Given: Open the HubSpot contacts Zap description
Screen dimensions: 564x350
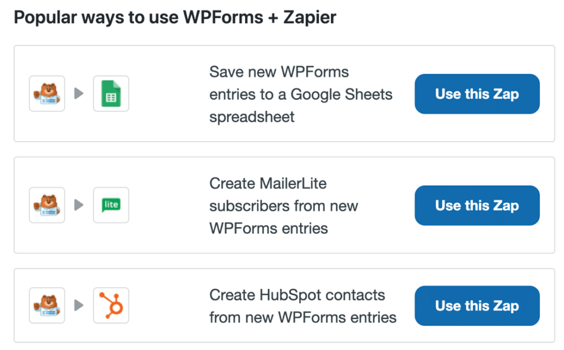Looking at the screenshot, I should (x=303, y=306).
